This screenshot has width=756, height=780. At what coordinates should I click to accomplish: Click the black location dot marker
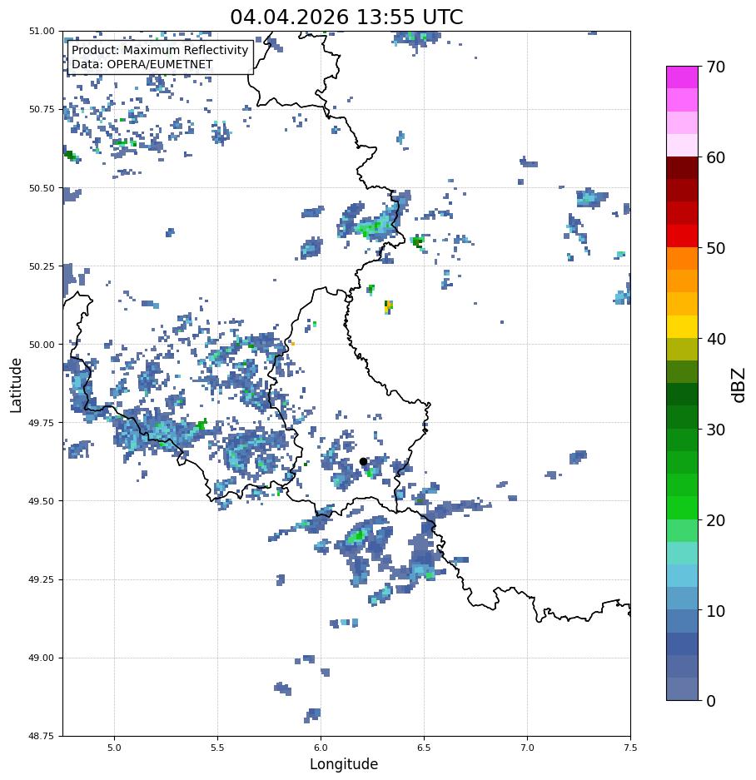pyautogui.click(x=363, y=462)
